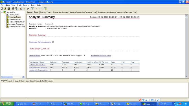Select Running Vusers - Ave in session tree

point(17,26)
